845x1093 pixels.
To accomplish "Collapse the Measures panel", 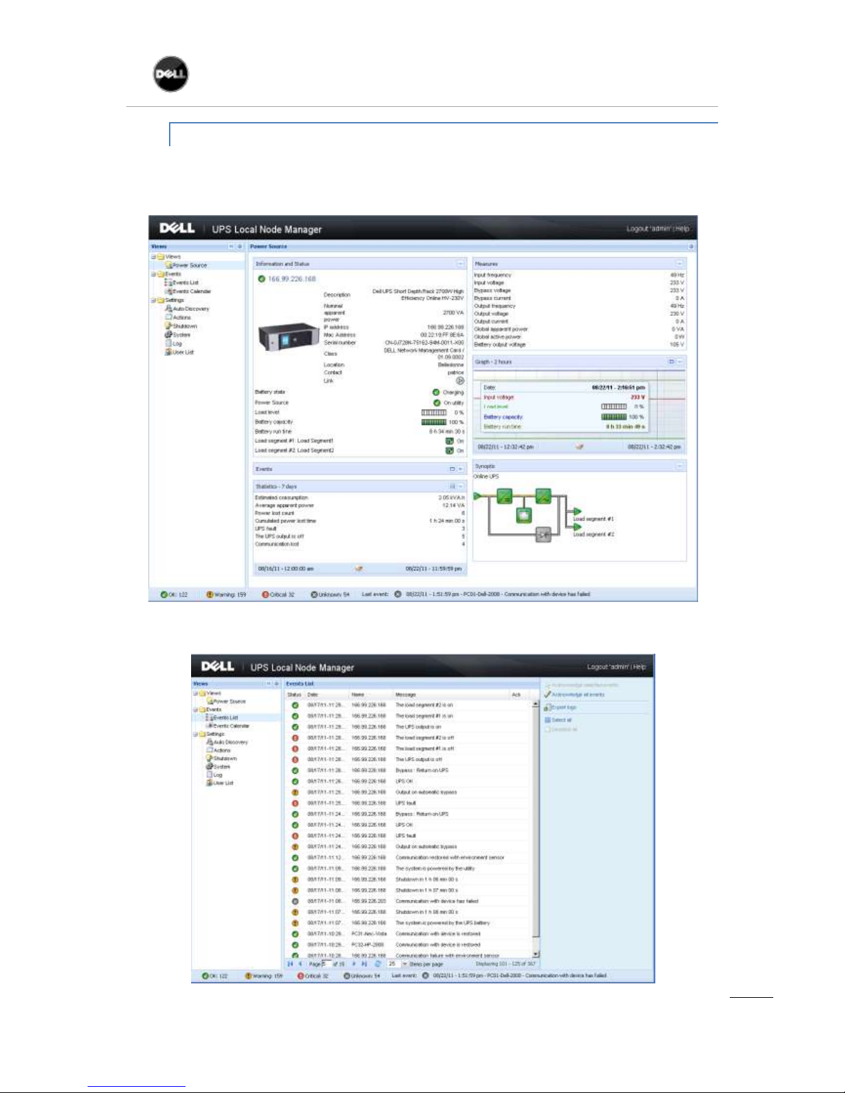I will pyautogui.click(x=679, y=263).
